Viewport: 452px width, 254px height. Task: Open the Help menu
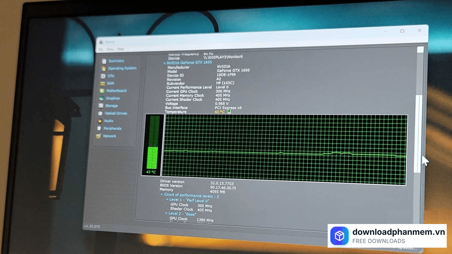click(121, 49)
